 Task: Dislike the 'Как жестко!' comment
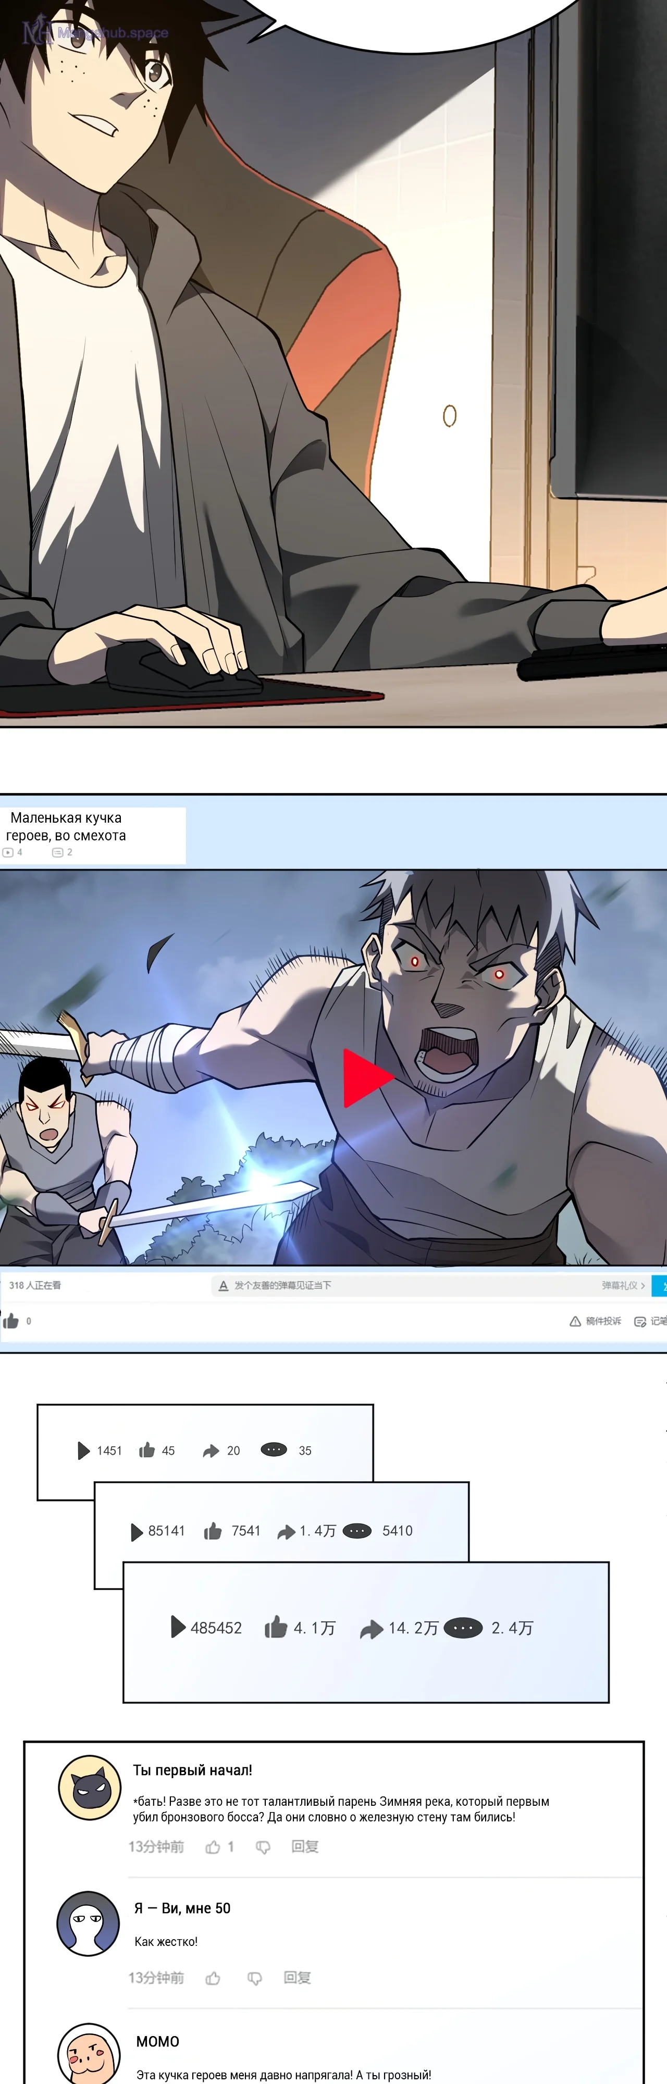tap(254, 1978)
